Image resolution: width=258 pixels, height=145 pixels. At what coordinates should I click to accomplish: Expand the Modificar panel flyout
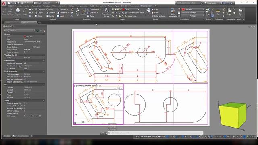[x=54, y=19]
